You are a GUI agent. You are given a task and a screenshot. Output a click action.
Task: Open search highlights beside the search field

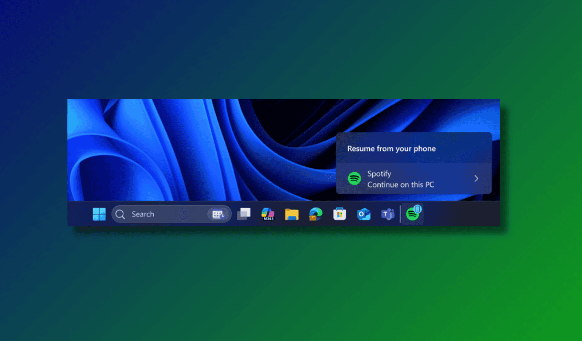pos(219,214)
